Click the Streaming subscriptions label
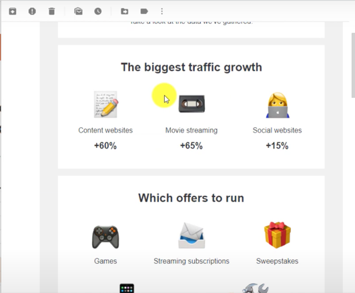Viewport: 355px width, 293px height. [192, 261]
